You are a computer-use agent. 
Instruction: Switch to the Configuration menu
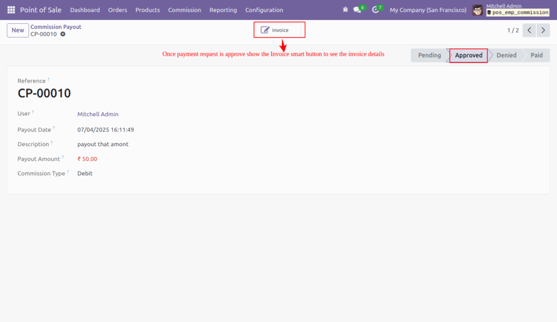264,10
